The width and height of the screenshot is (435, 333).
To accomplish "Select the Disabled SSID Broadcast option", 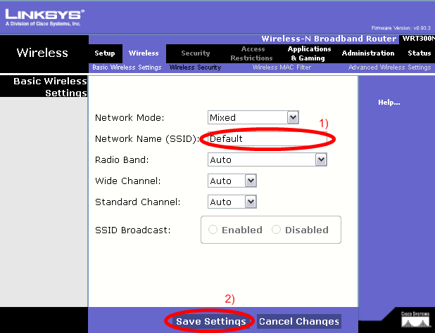I will pyautogui.click(x=276, y=230).
